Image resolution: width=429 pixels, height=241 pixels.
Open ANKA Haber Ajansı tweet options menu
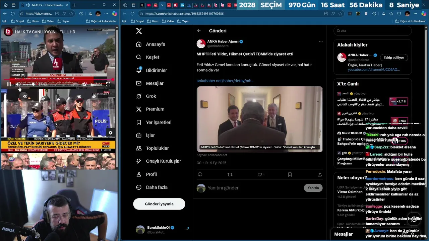321,42
